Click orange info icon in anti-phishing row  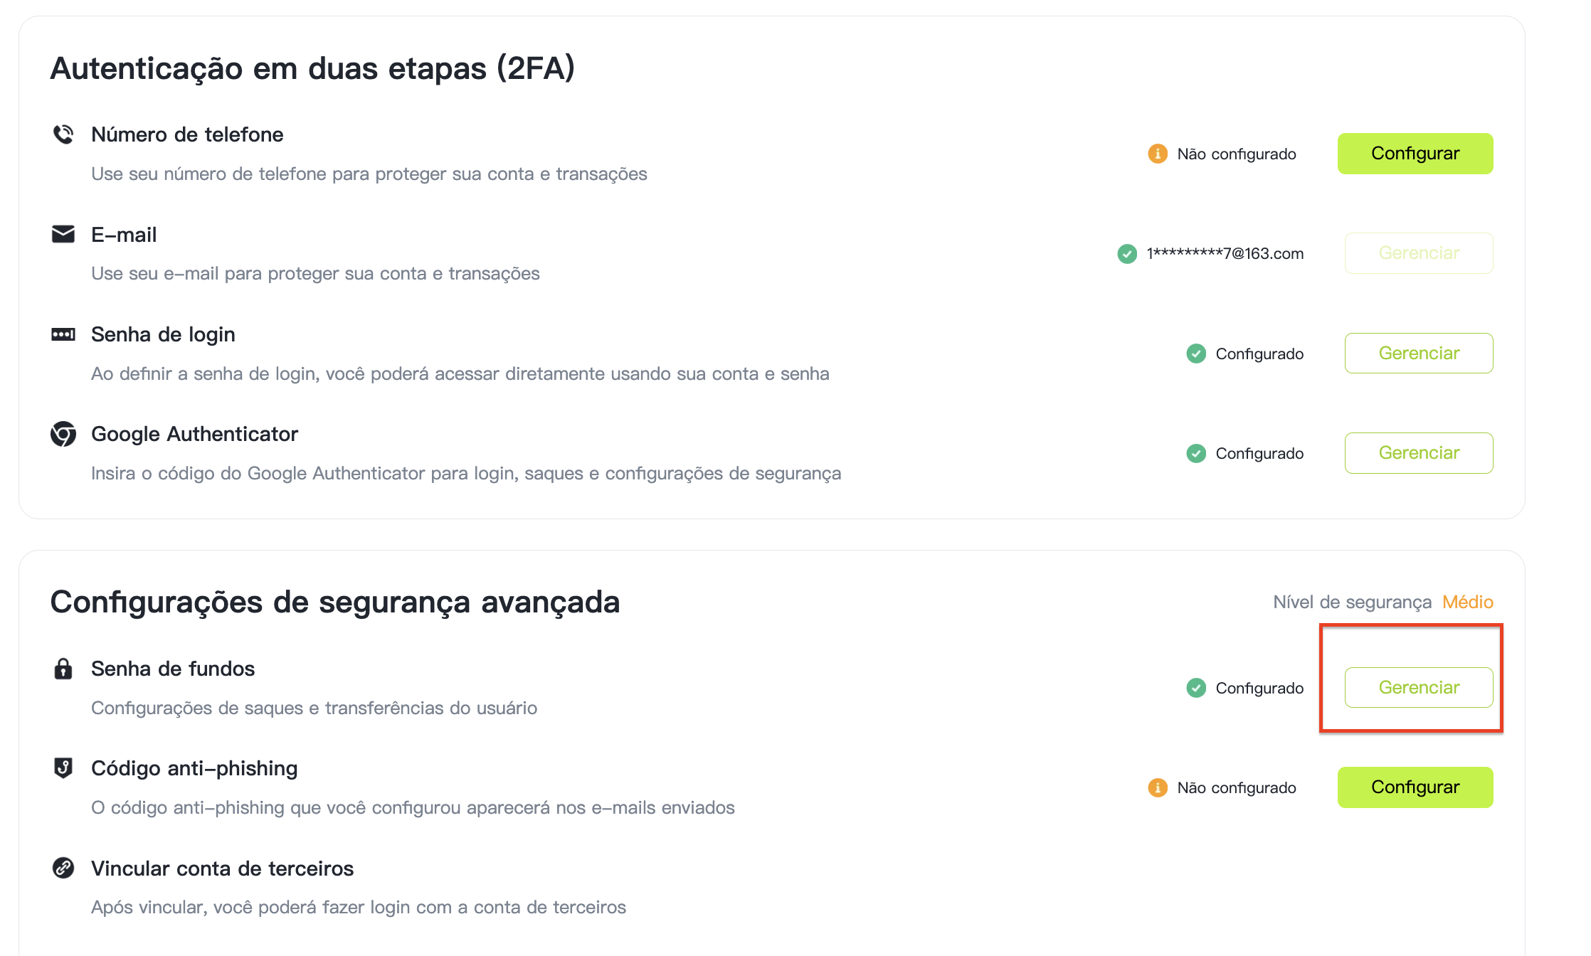click(x=1158, y=787)
